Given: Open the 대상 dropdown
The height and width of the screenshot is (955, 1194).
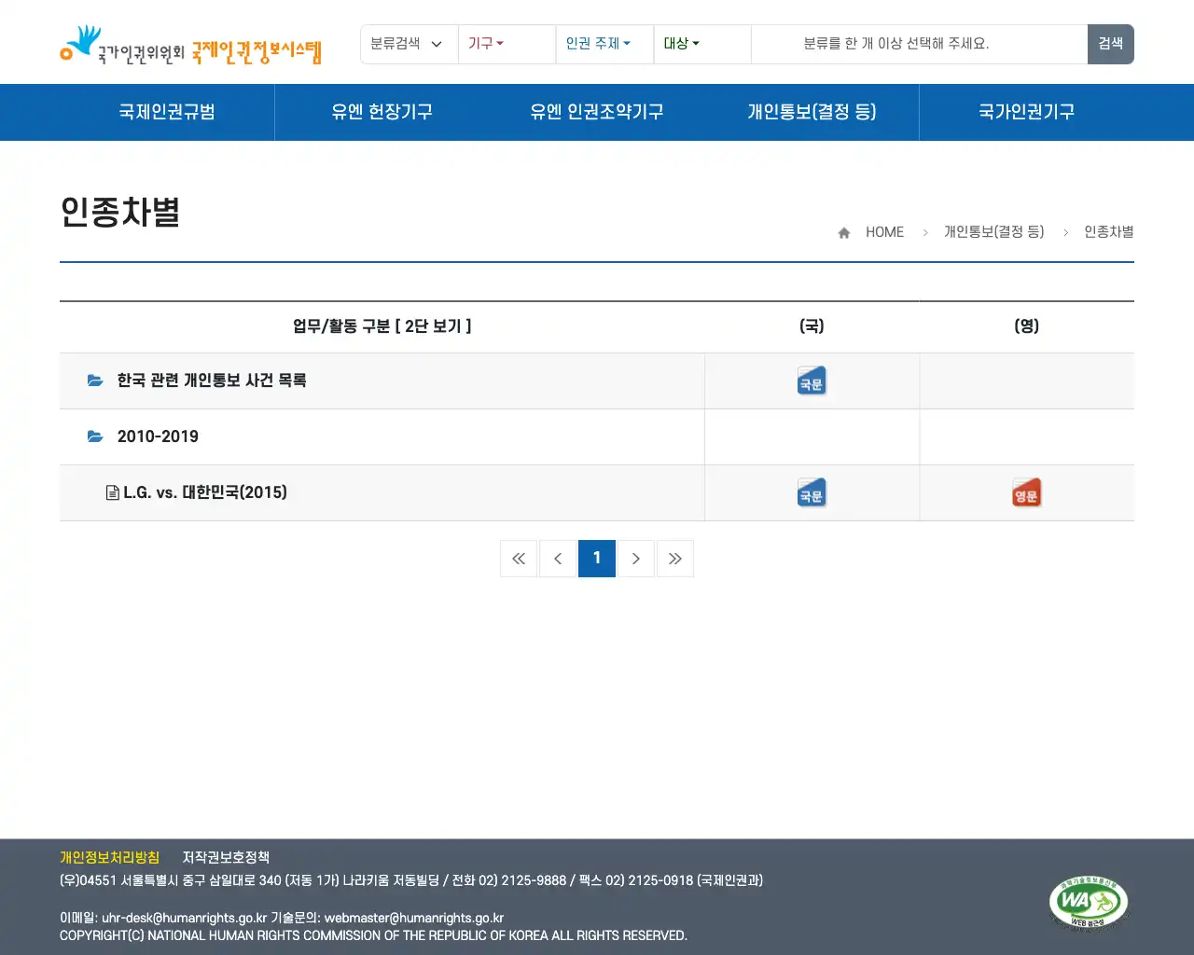Looking at the screenshot, I should (681, 44).
